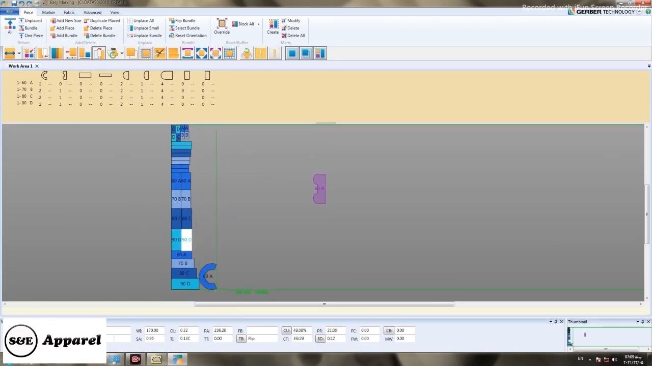Click the orange exclamation warning toolbar icon

(x=261, y=53)
